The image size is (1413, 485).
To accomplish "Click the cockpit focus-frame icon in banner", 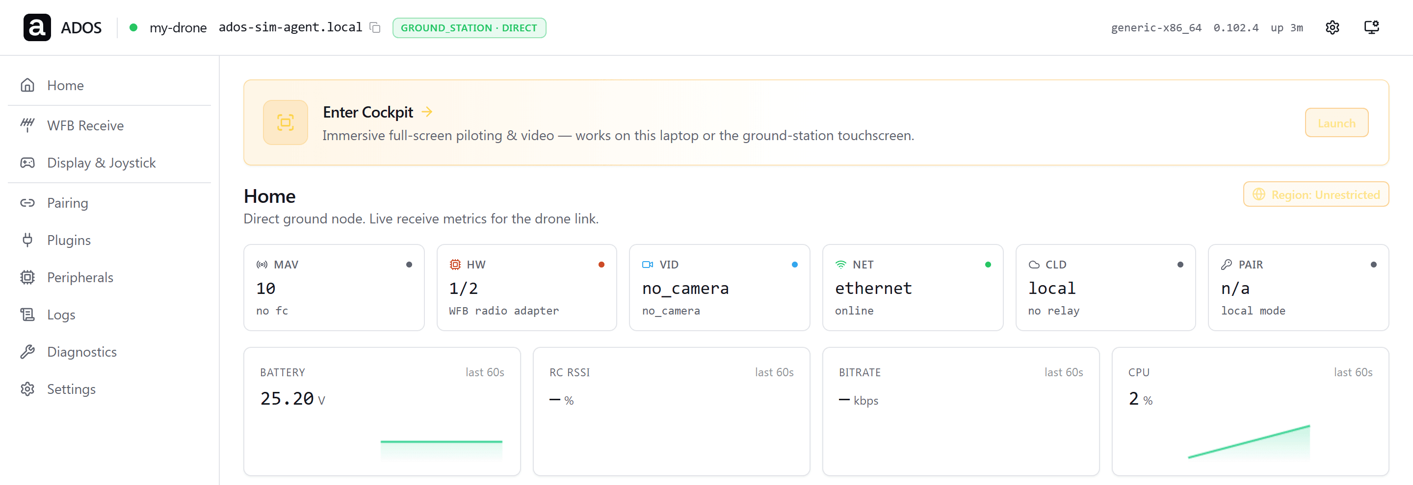I will [285, 122].
